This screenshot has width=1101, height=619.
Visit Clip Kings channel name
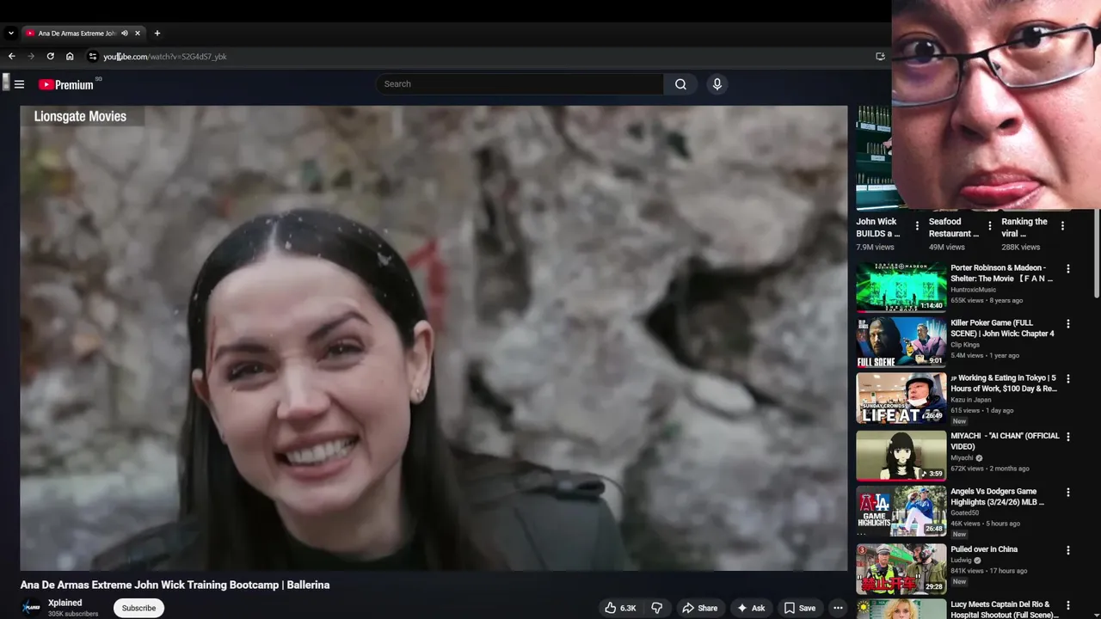click(x=966, y=345)
